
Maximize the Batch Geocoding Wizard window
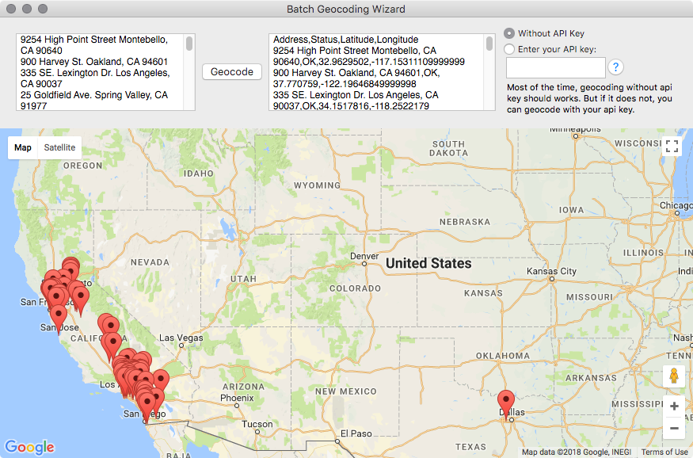click(x=43, y=9)
